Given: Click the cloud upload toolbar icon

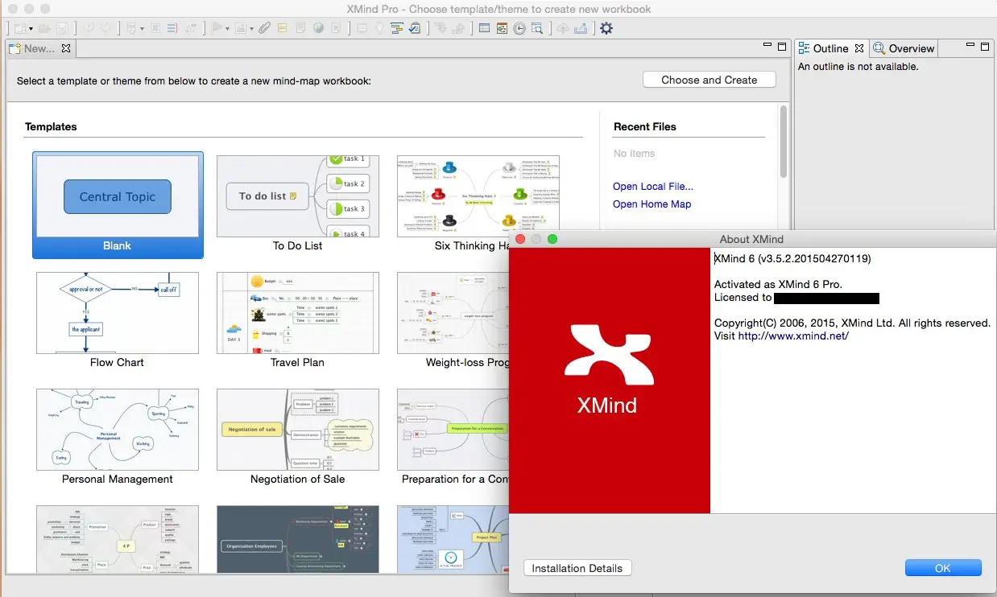Looking at the screenshot, I should 562,28.
